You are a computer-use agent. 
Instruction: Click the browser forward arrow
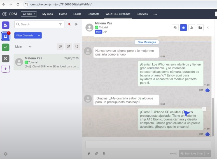pyautogui.click(x=11, y=4)
